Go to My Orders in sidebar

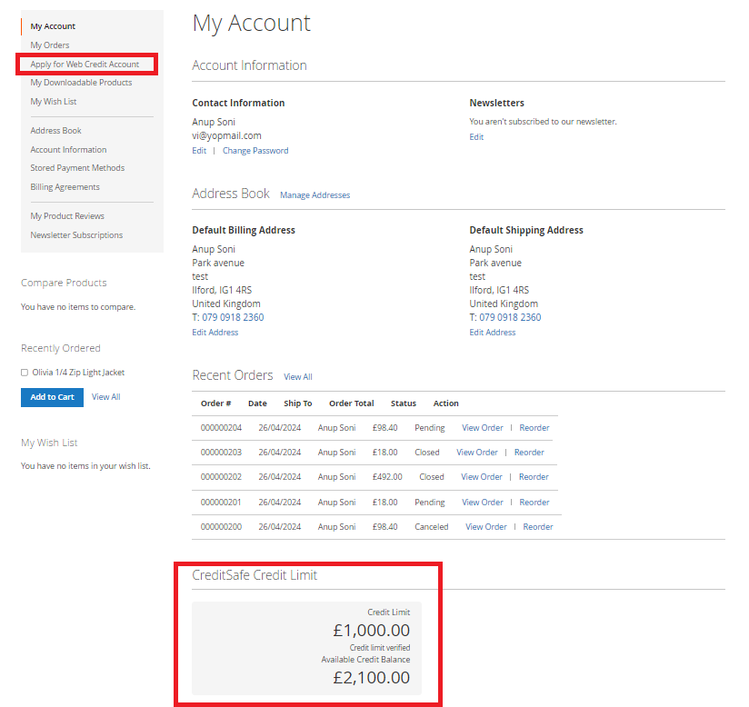point(50,45)
